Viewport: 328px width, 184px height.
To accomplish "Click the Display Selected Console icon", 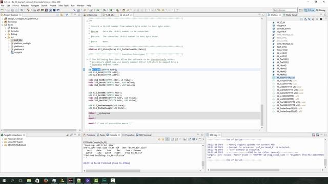I will point(194,139).
